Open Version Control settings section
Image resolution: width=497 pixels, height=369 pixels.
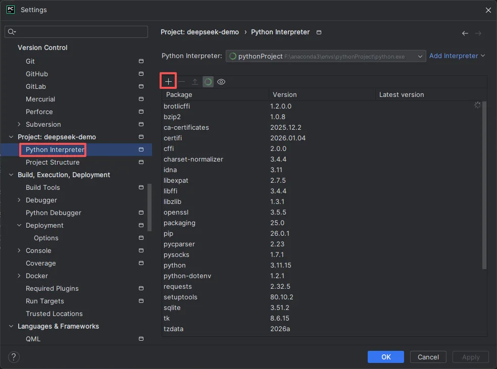pos(42,47)
